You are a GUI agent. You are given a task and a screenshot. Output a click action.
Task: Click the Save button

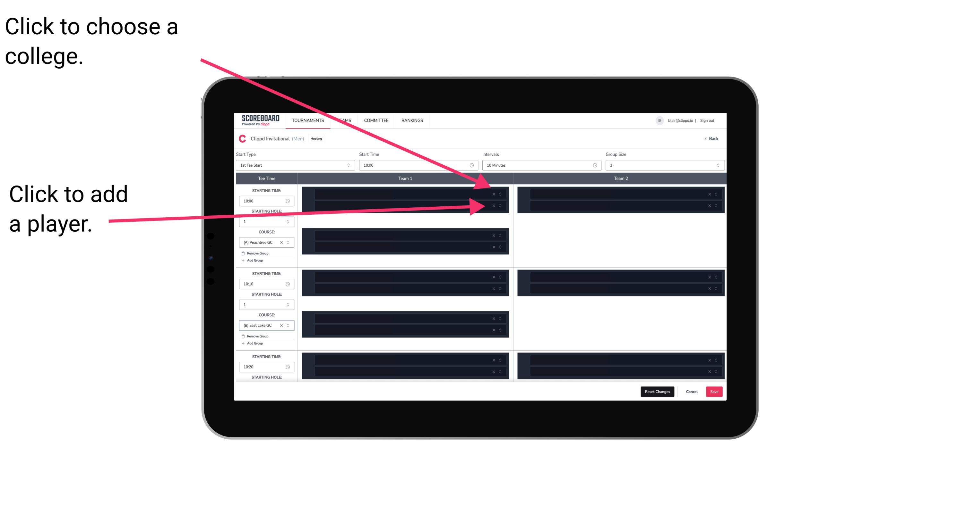[714, 391]
